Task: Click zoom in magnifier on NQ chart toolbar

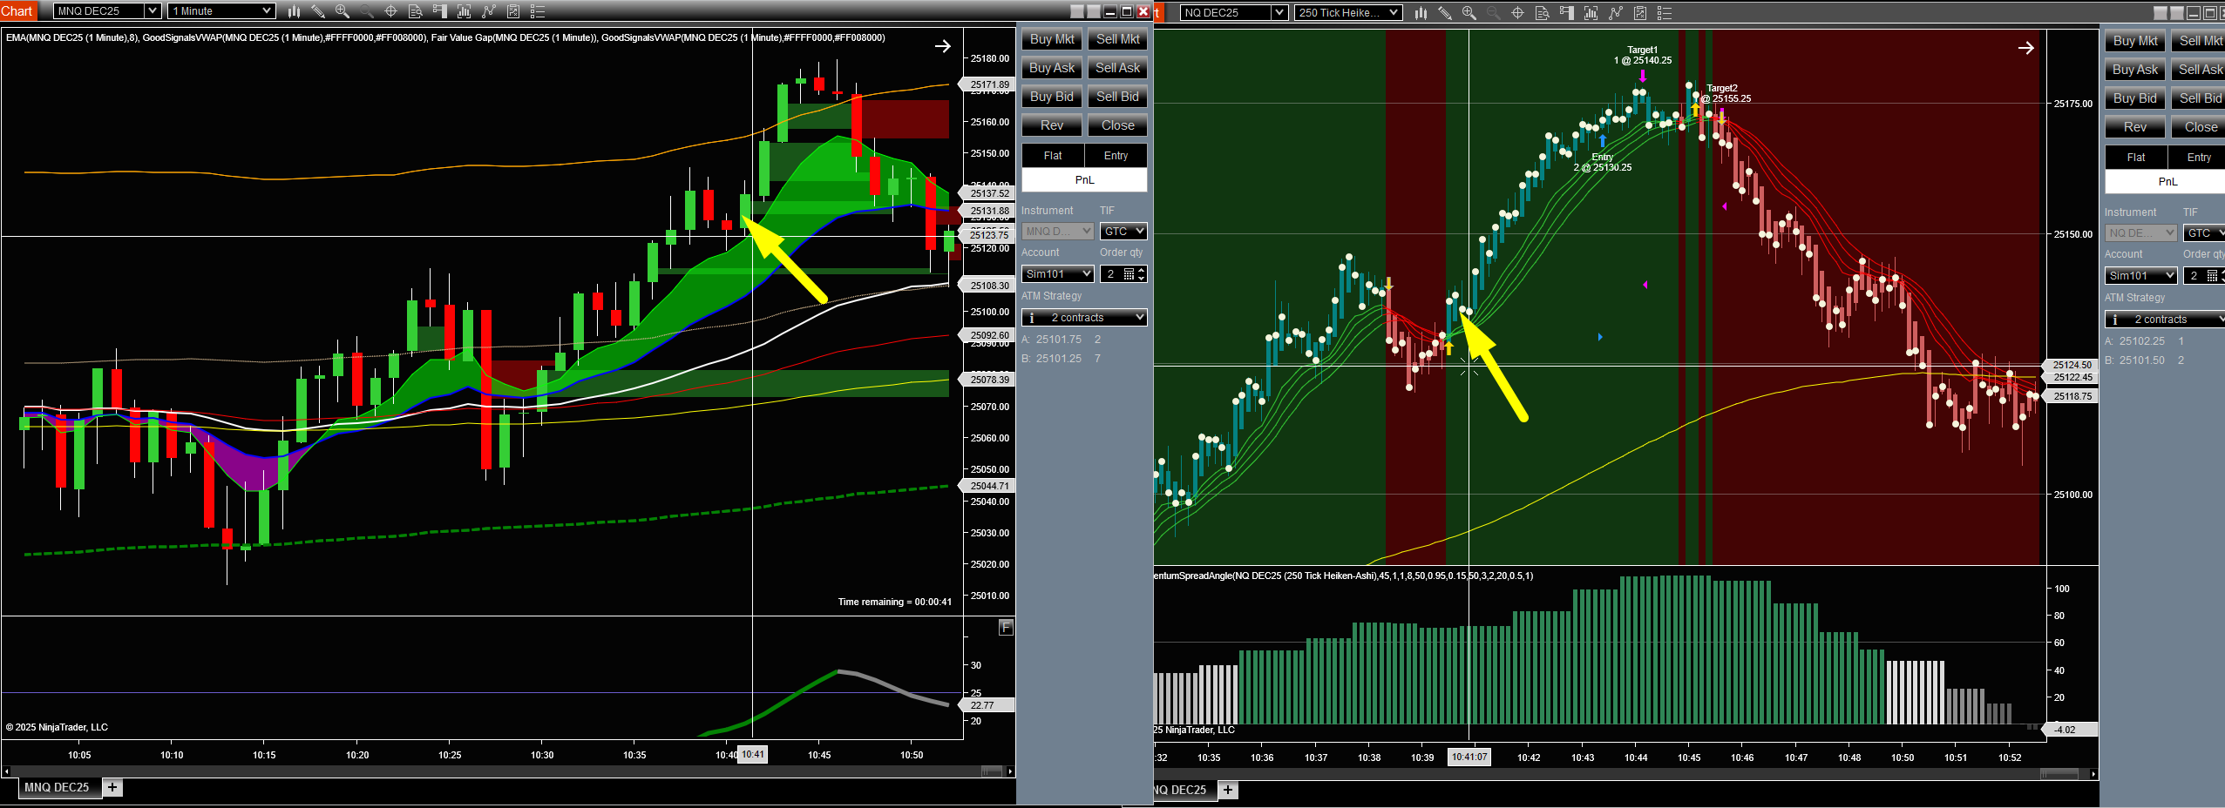Action: [x=1469, y=12]
